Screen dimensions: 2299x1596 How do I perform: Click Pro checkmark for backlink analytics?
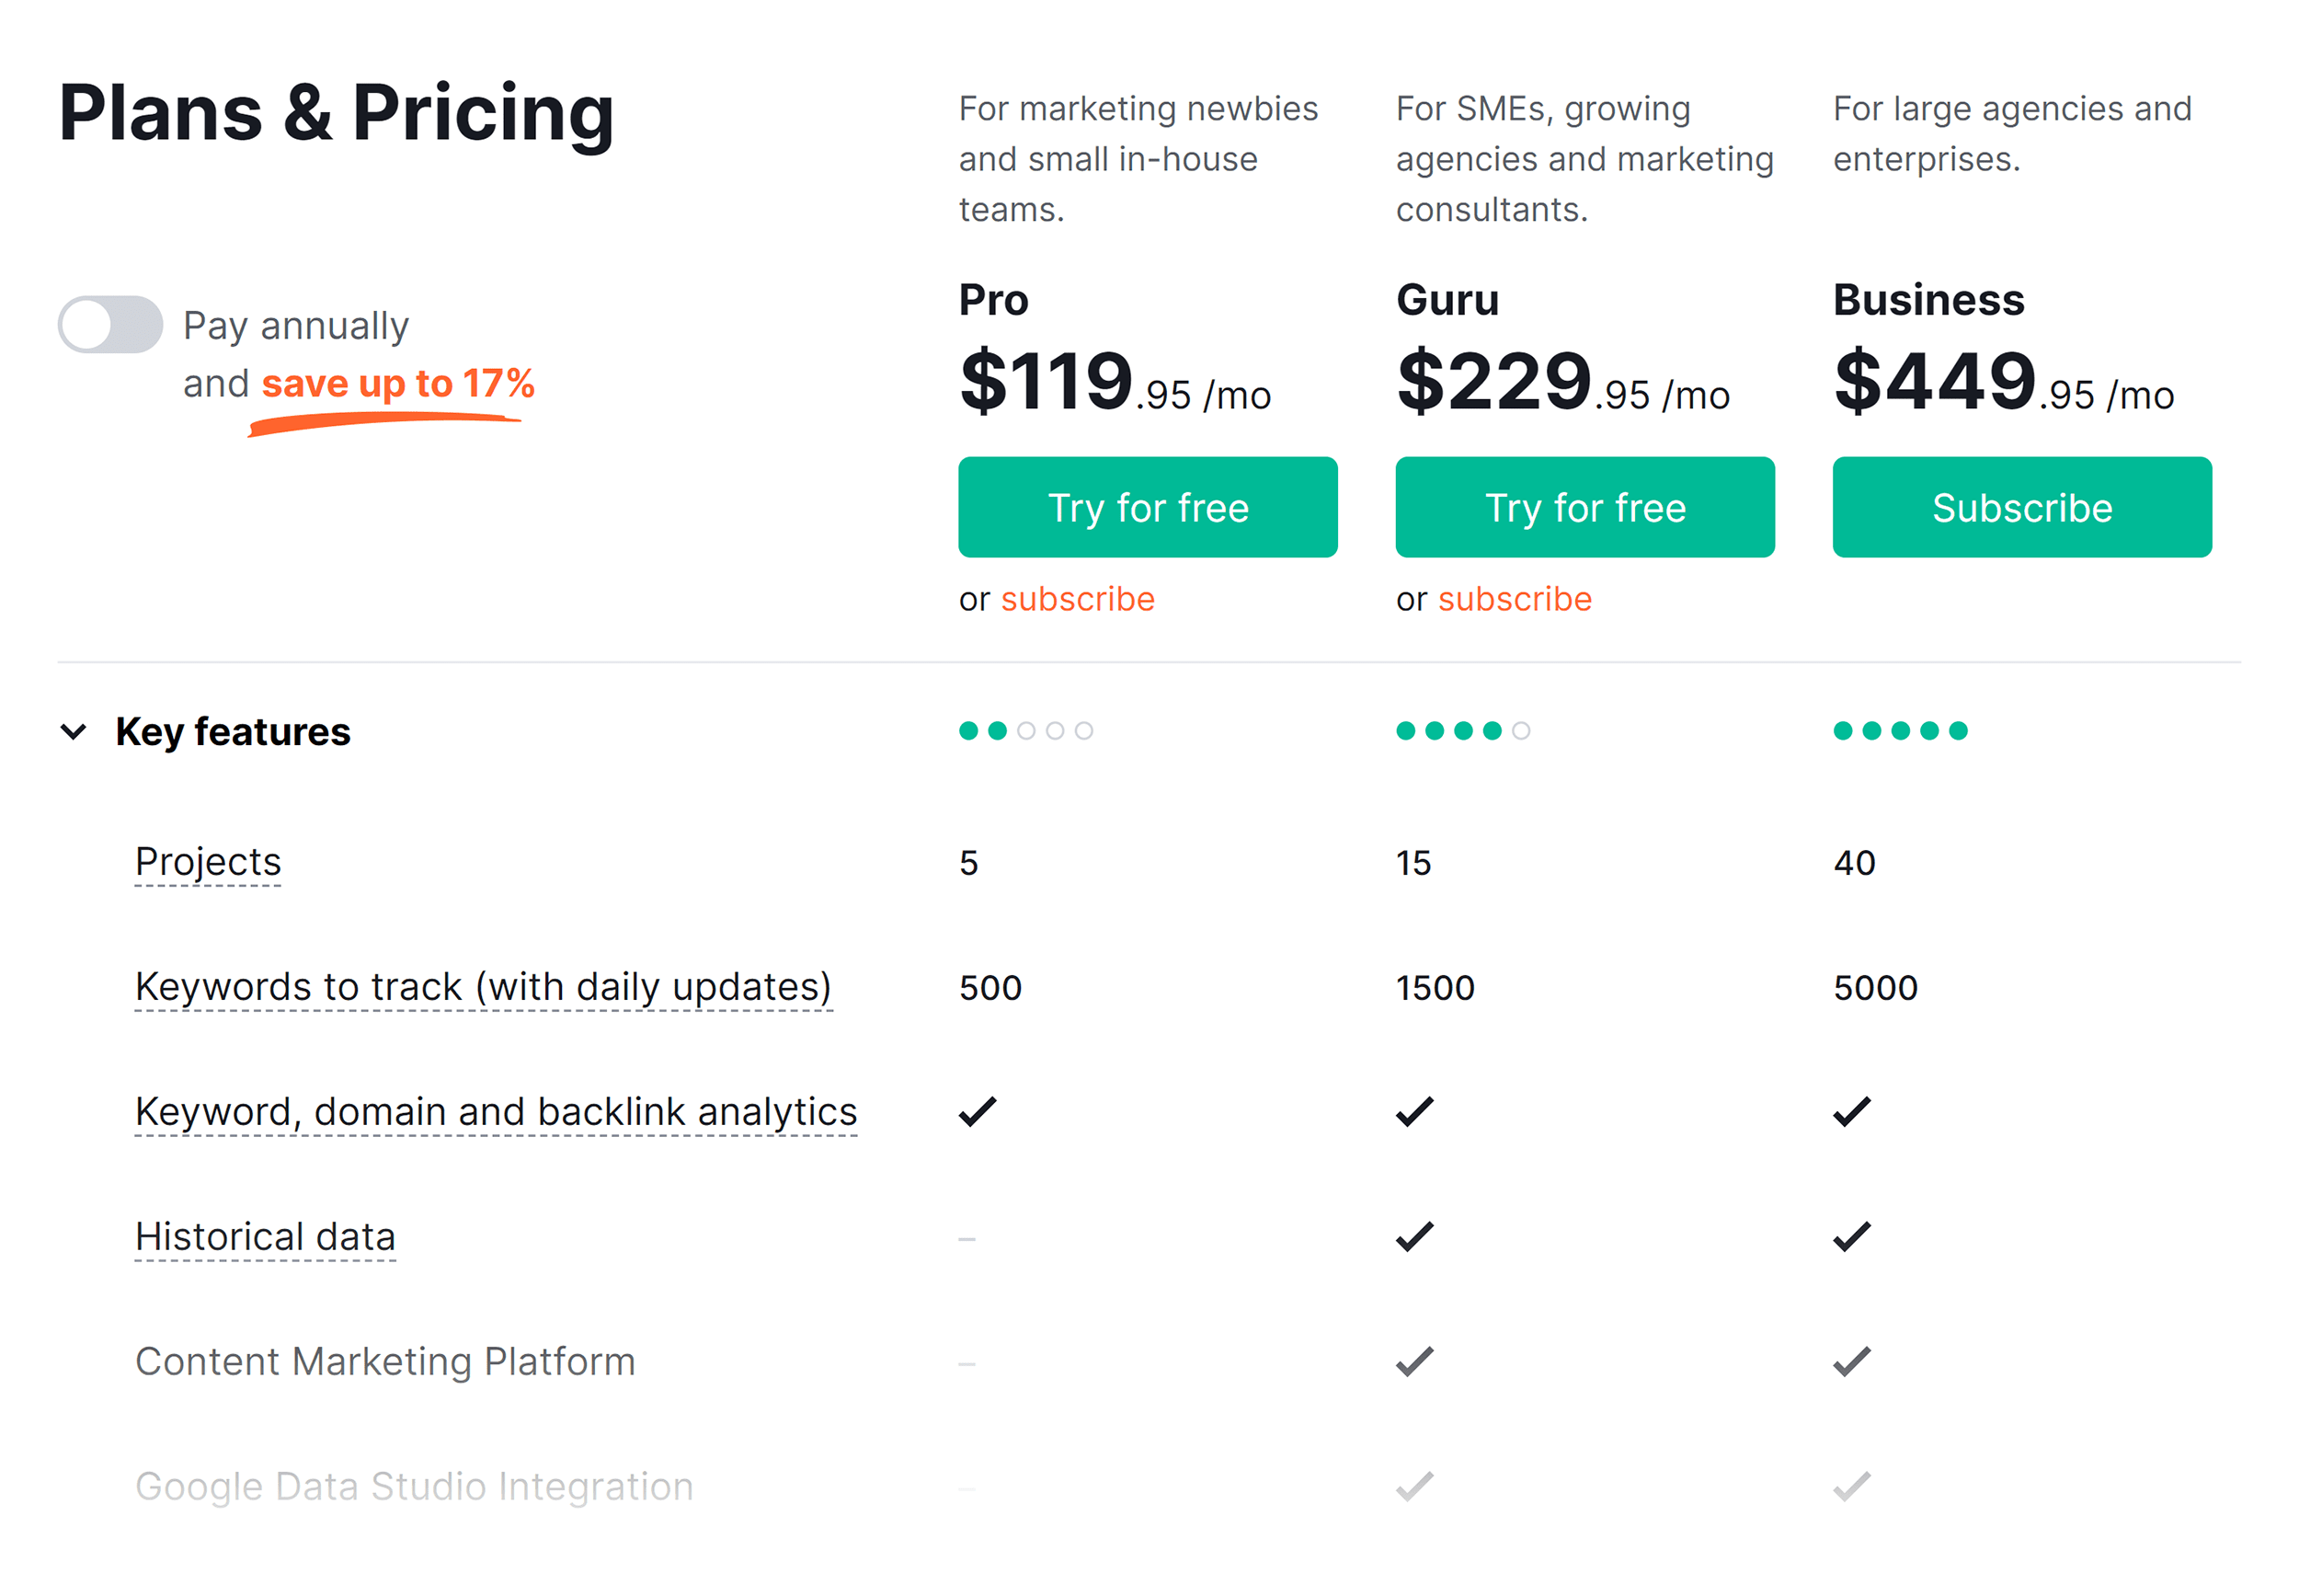tap(978, 1112)
